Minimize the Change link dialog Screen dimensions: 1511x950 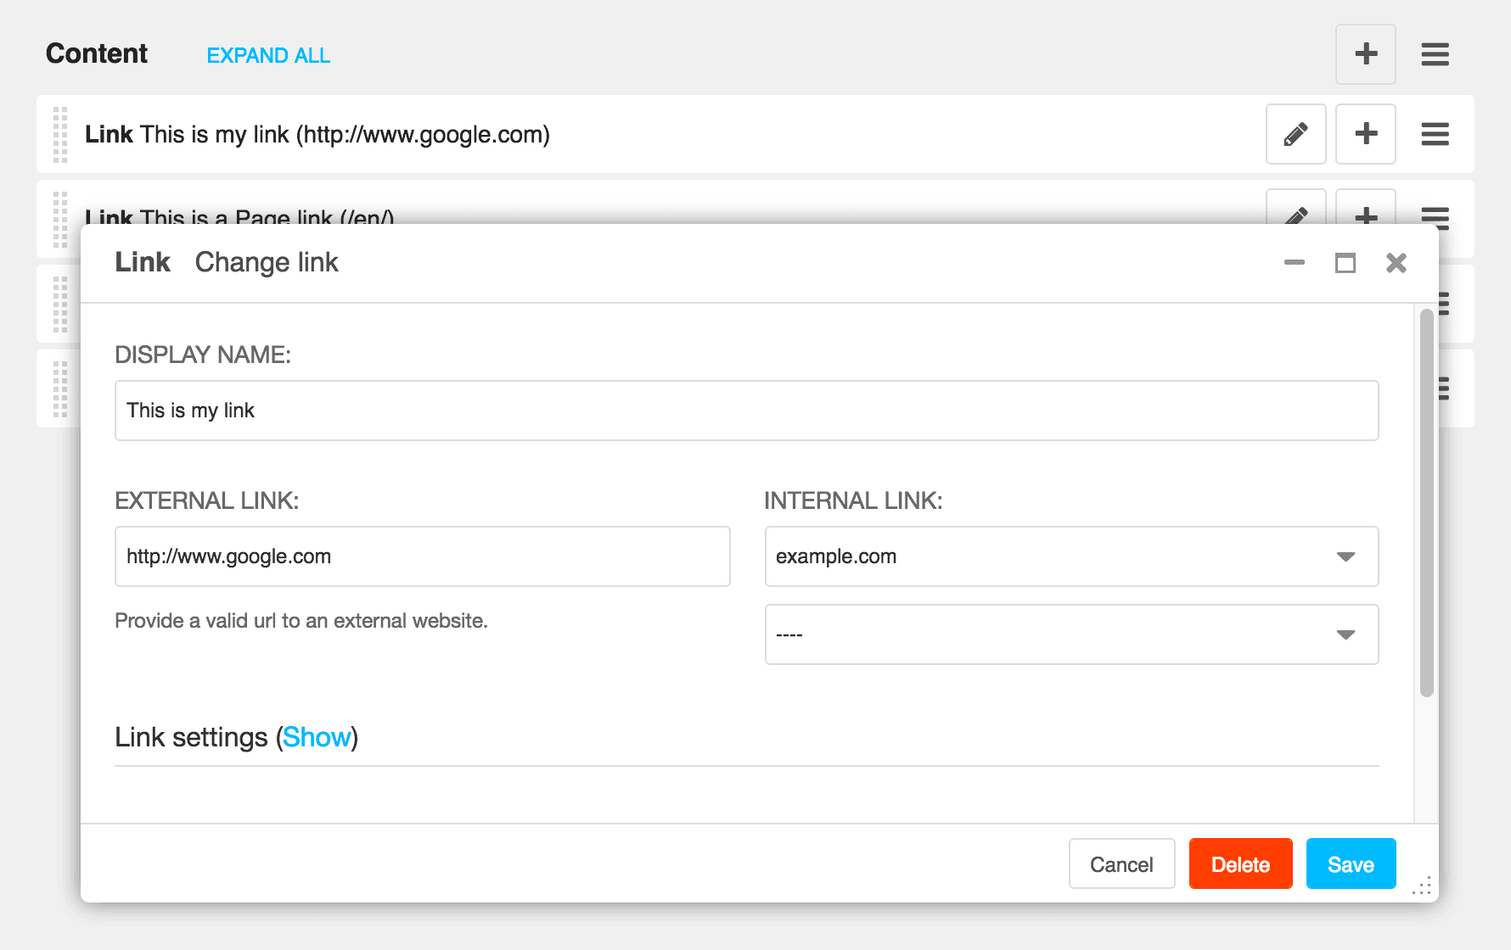click(x=1294, y=263)
